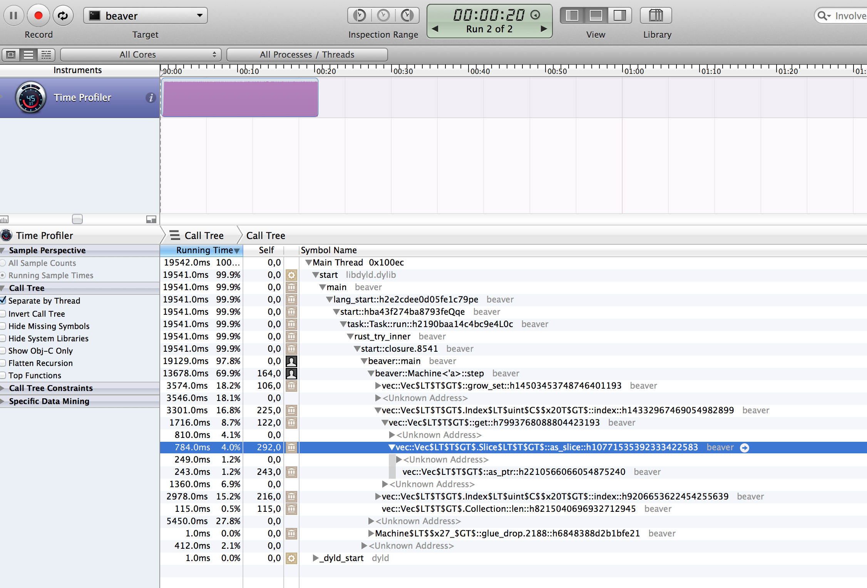The height and width of the screenshot is (588, 867).
Task: Select the Instruments strategy list icon
Action: point(28,55)
